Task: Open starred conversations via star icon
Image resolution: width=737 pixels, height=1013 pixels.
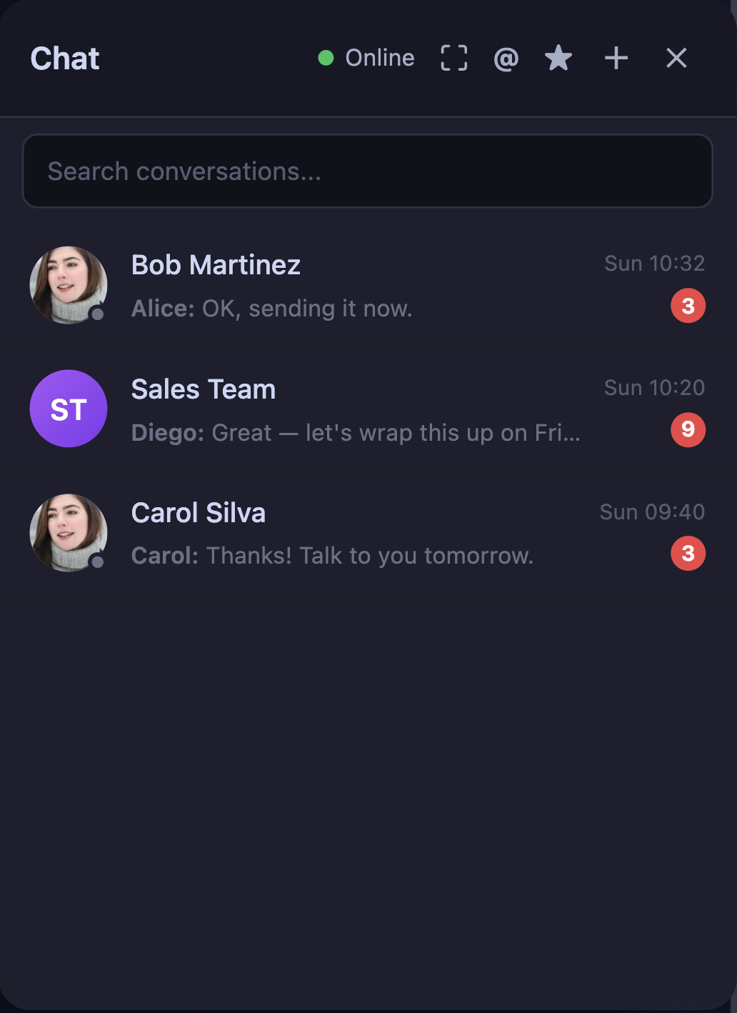Action: (x=558, y=59)
